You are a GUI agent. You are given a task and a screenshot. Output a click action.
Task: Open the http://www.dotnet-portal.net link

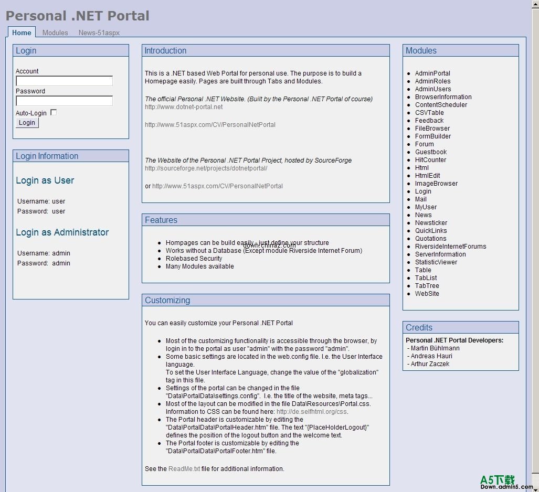[x=184, y=107]
